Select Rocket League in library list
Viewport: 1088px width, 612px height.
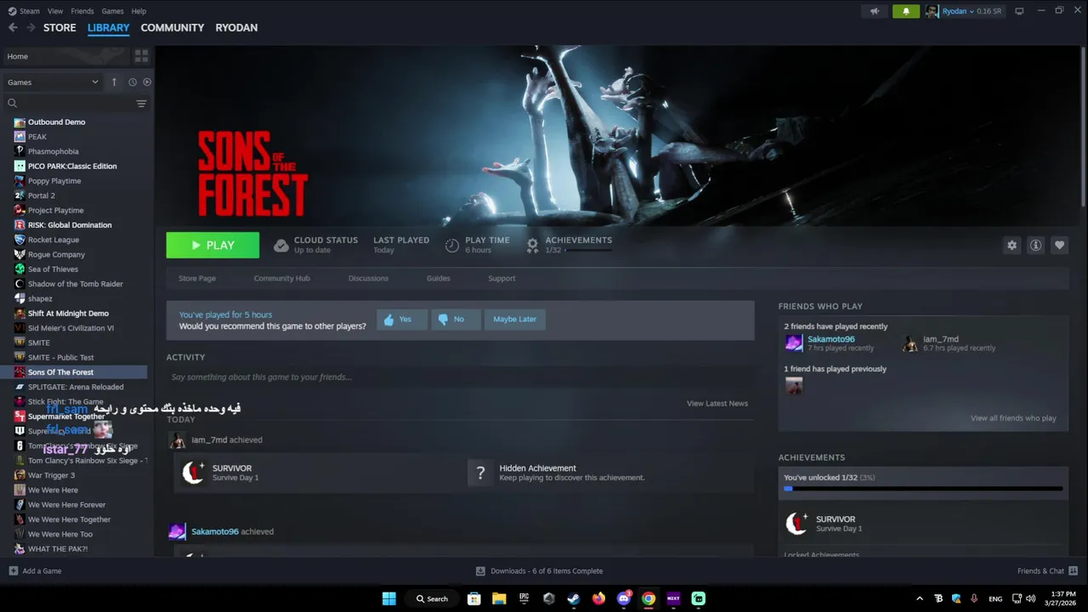[54, 240]
